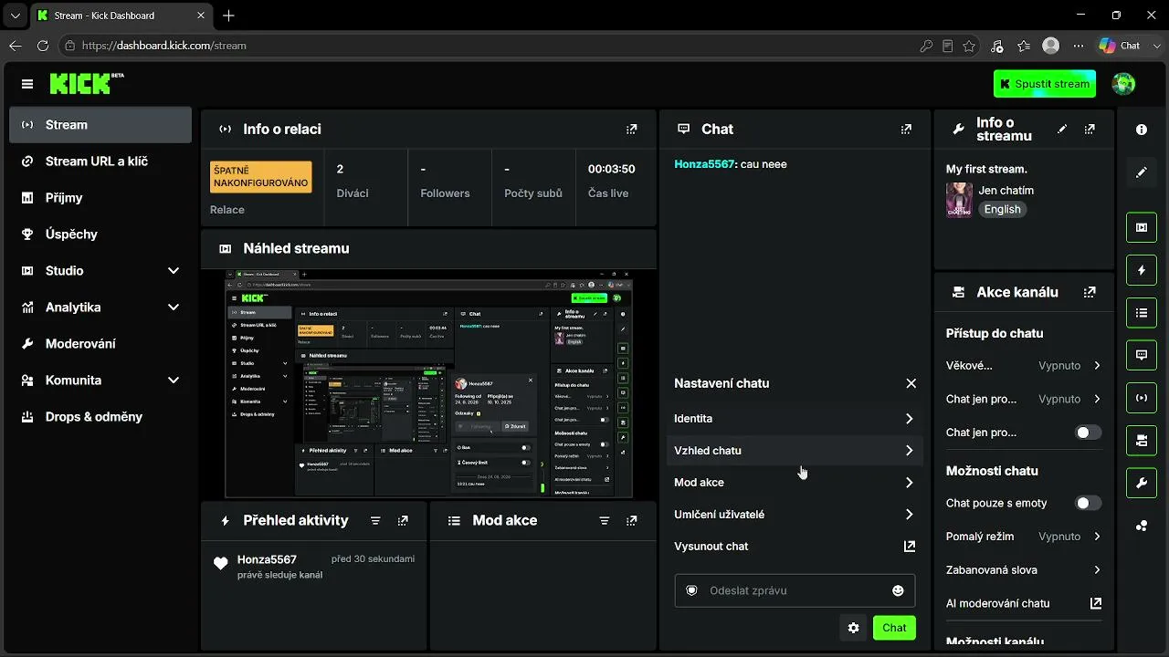Pop out the Chat panel from its header
The width and height of the screenshot is (1169, 657).
906,130
